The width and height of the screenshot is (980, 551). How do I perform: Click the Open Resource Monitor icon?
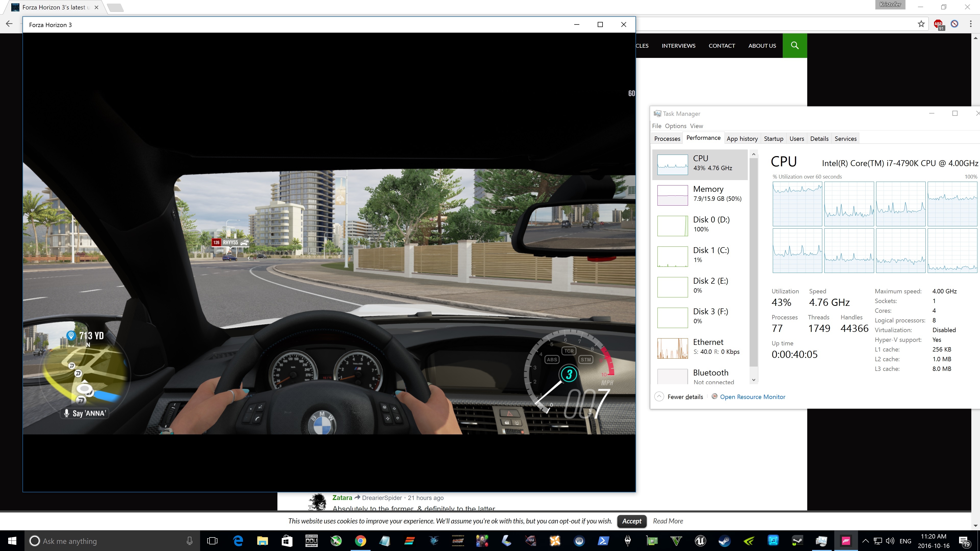715,397
